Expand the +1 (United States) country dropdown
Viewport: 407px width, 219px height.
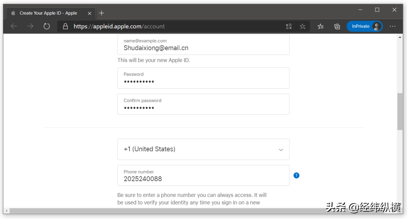point(203,150)
